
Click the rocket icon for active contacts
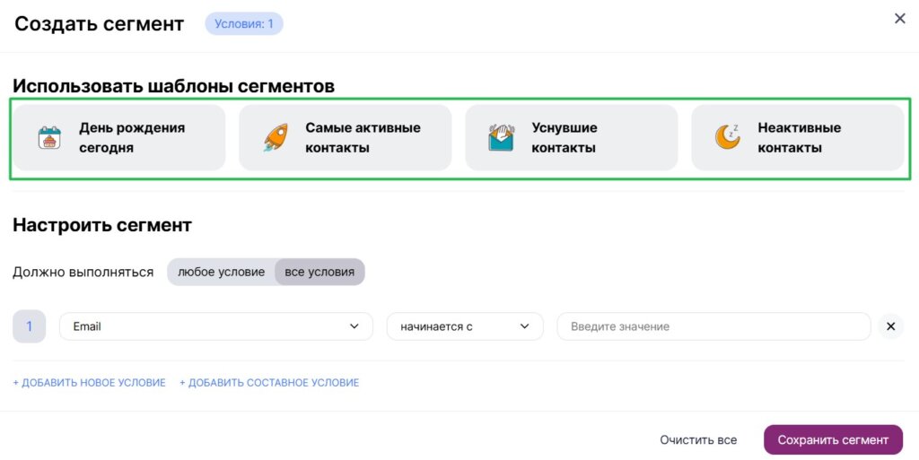point(275,138)
